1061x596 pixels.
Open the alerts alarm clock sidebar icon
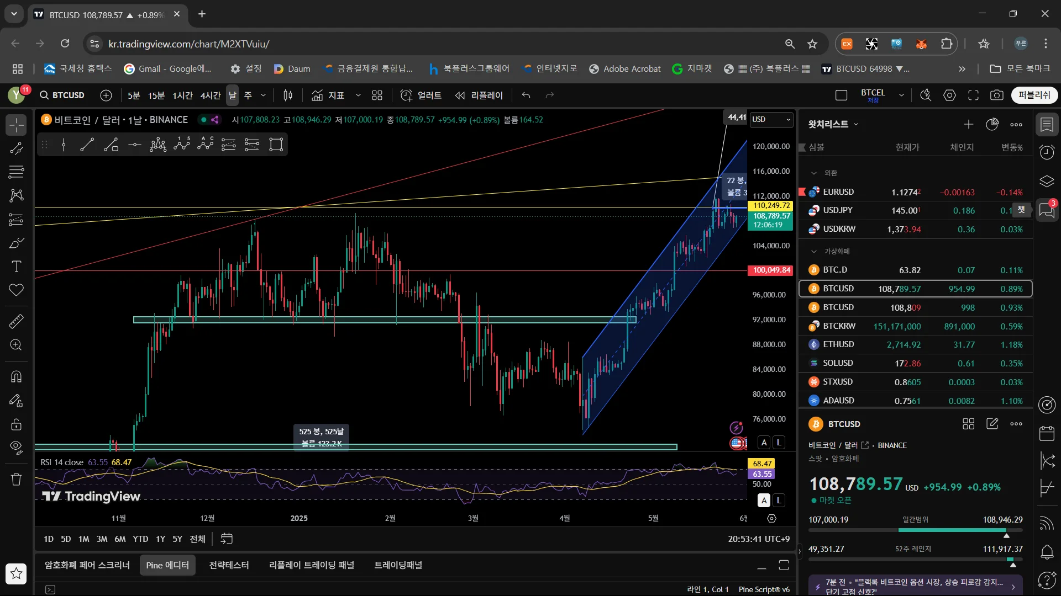point(1047,152)
